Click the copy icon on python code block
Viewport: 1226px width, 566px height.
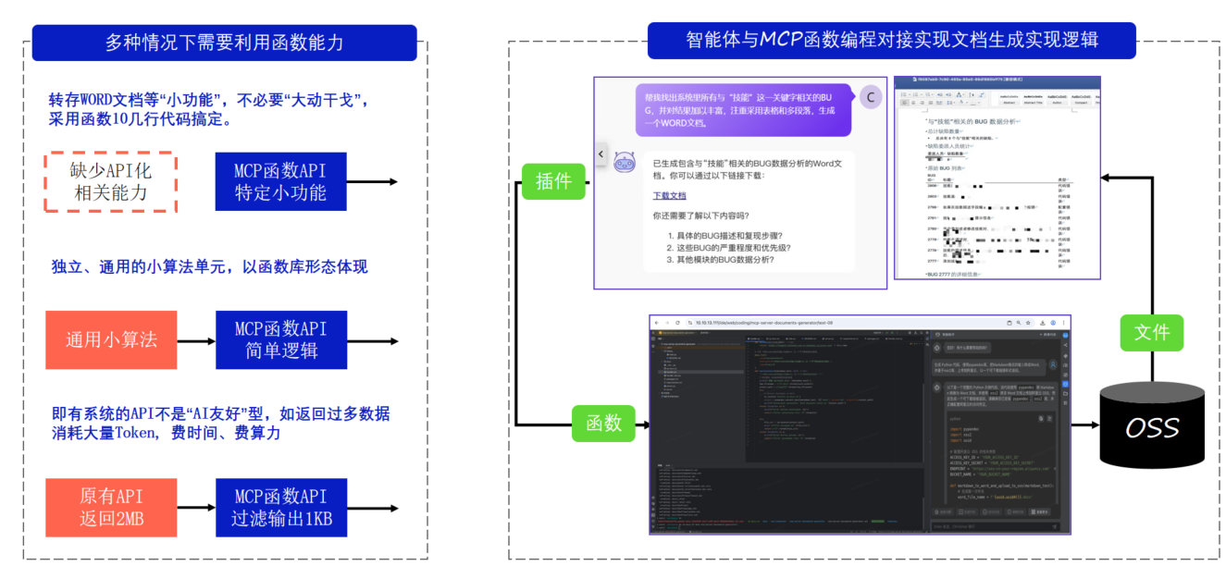(1041, 419)
